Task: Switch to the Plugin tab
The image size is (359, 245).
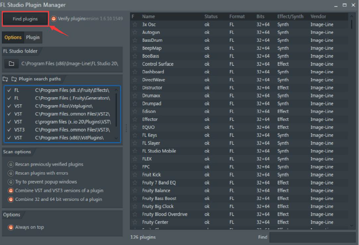Action: [x=33, y=37]
